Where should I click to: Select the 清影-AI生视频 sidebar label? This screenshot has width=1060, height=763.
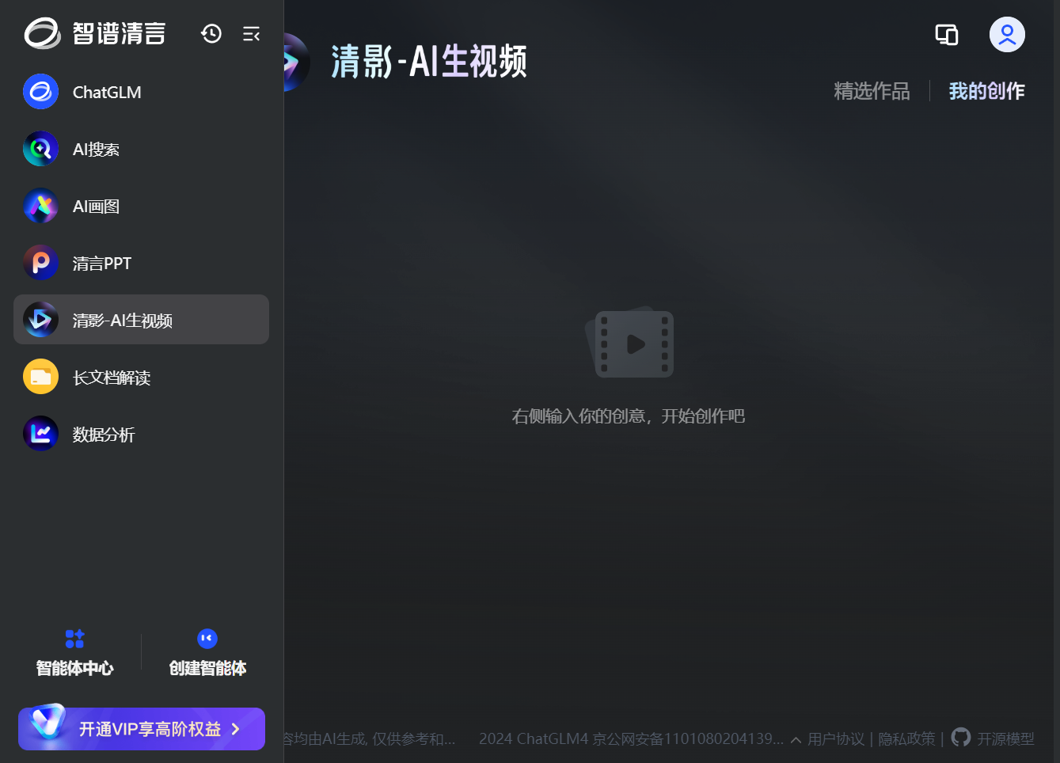123,321
